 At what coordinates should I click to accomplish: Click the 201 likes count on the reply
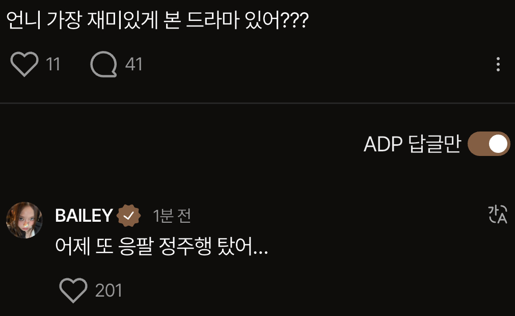click(109, 291)
